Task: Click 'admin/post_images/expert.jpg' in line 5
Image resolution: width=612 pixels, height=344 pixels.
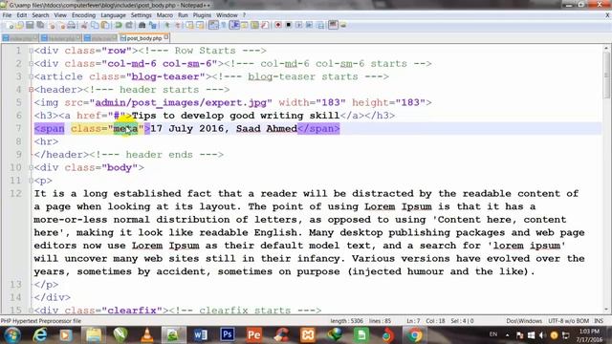Action: pyautogui.click(x=181, y=103)
